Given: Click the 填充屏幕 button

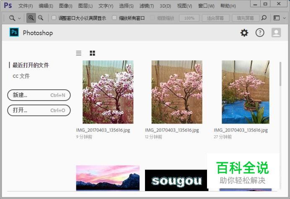Looking at the screenshot, I should [246, 18].
